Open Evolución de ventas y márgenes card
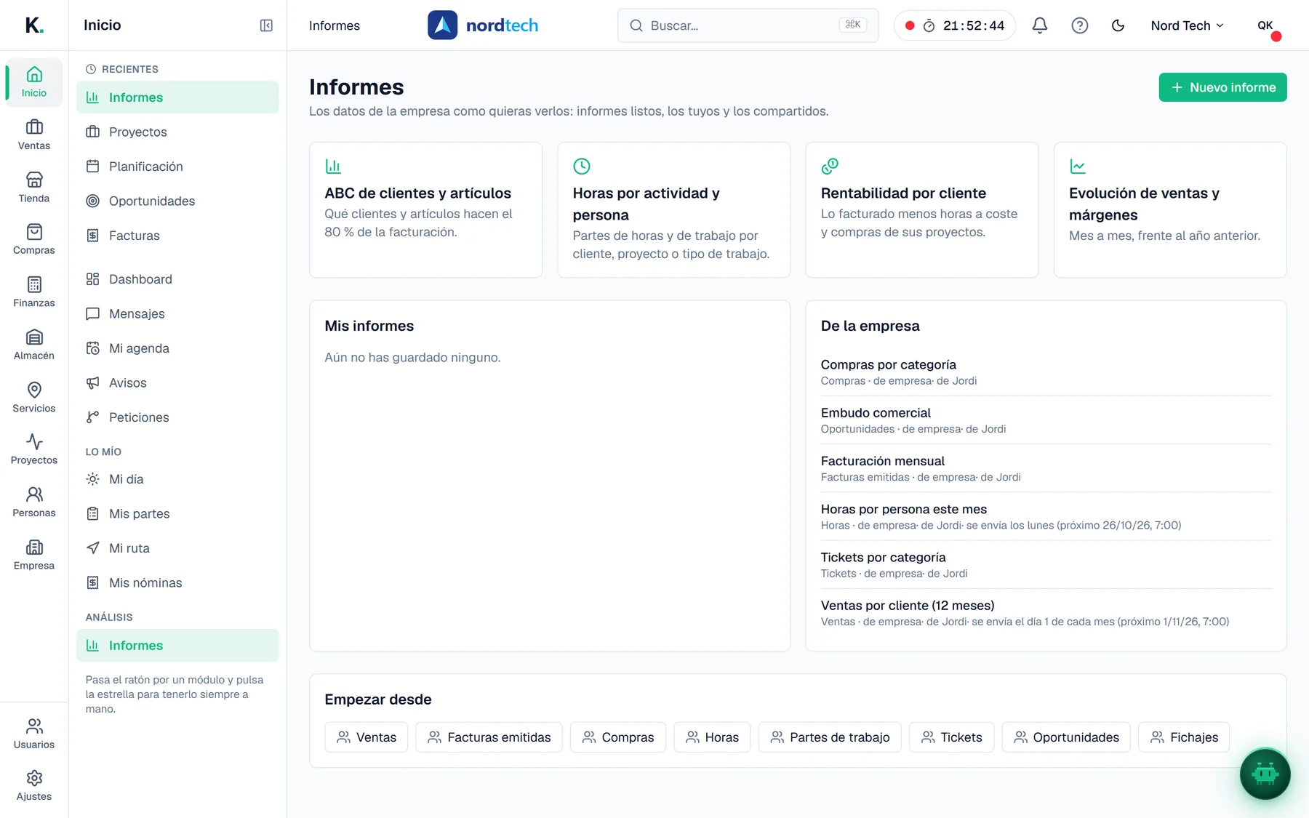1309x818 pixels. tap(1169, 210)
